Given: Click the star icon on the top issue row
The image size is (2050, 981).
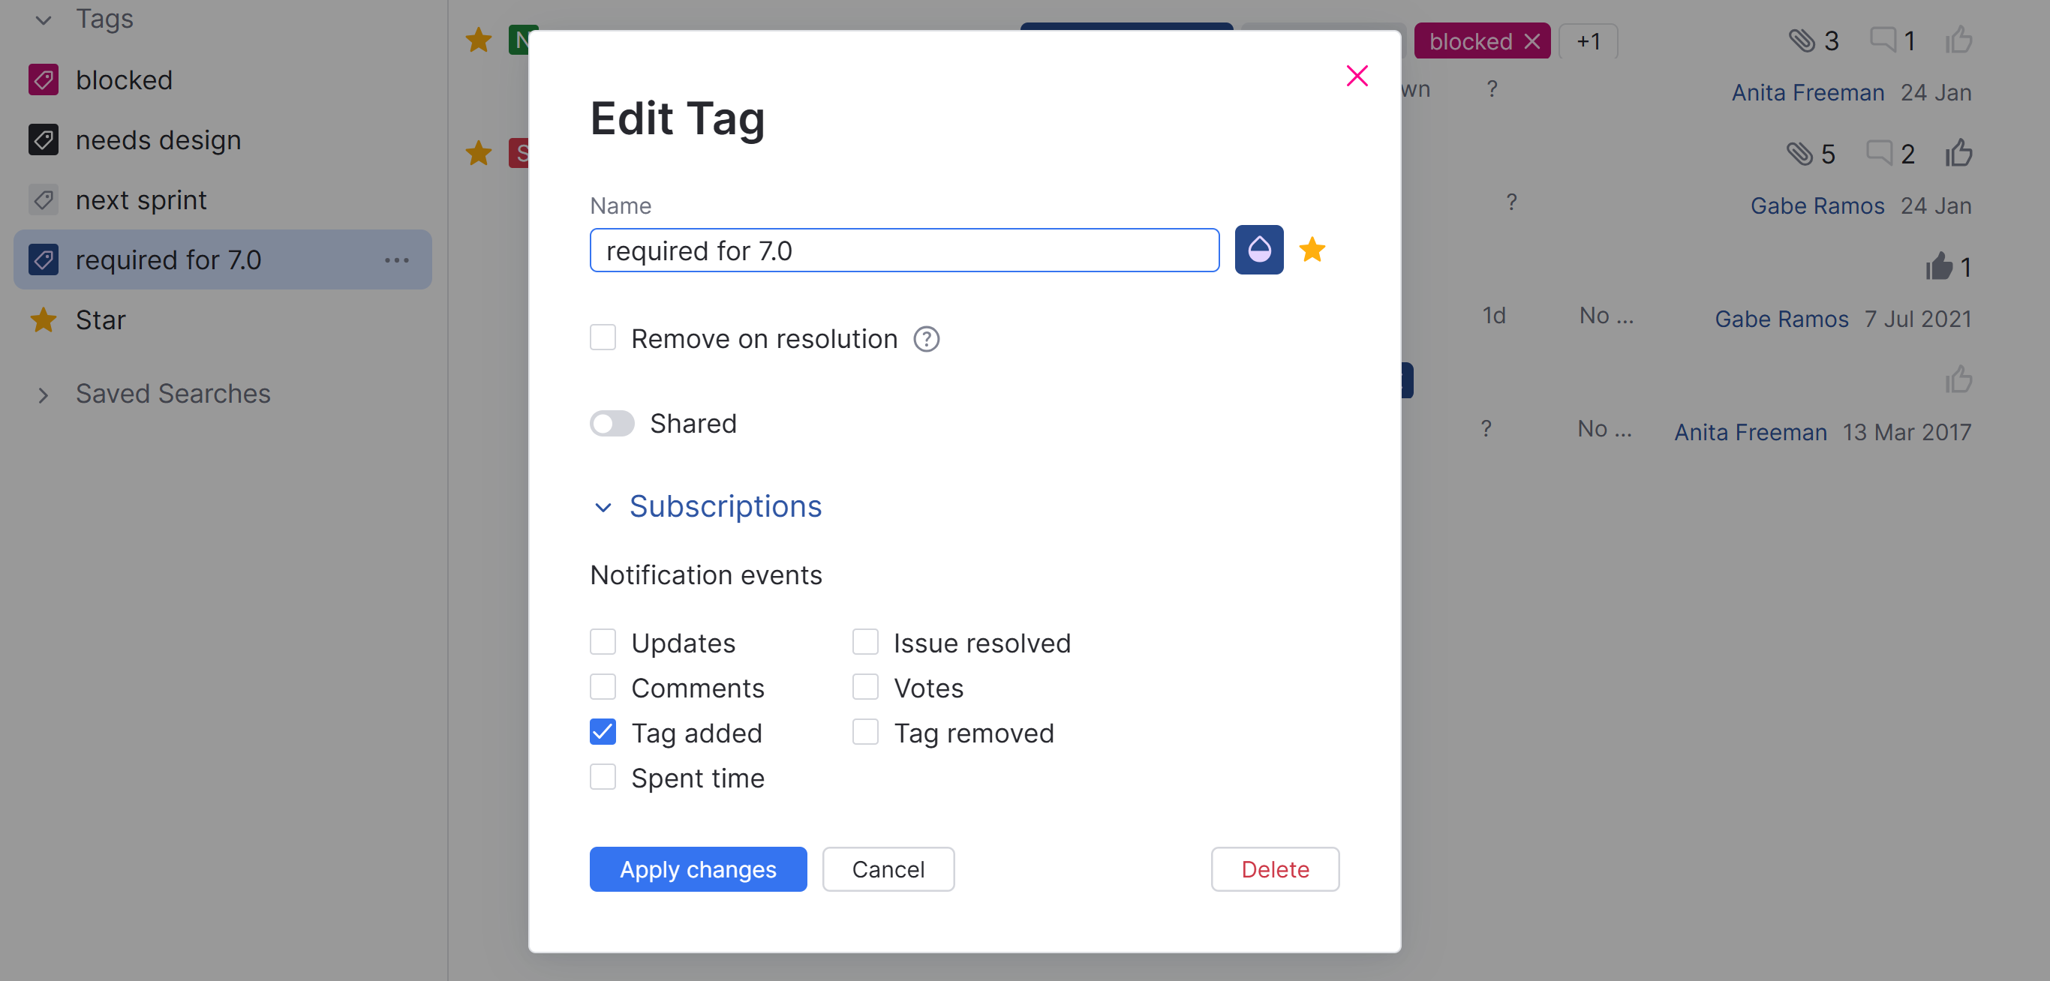Looking at the screenshot, I should coord(478,40).
